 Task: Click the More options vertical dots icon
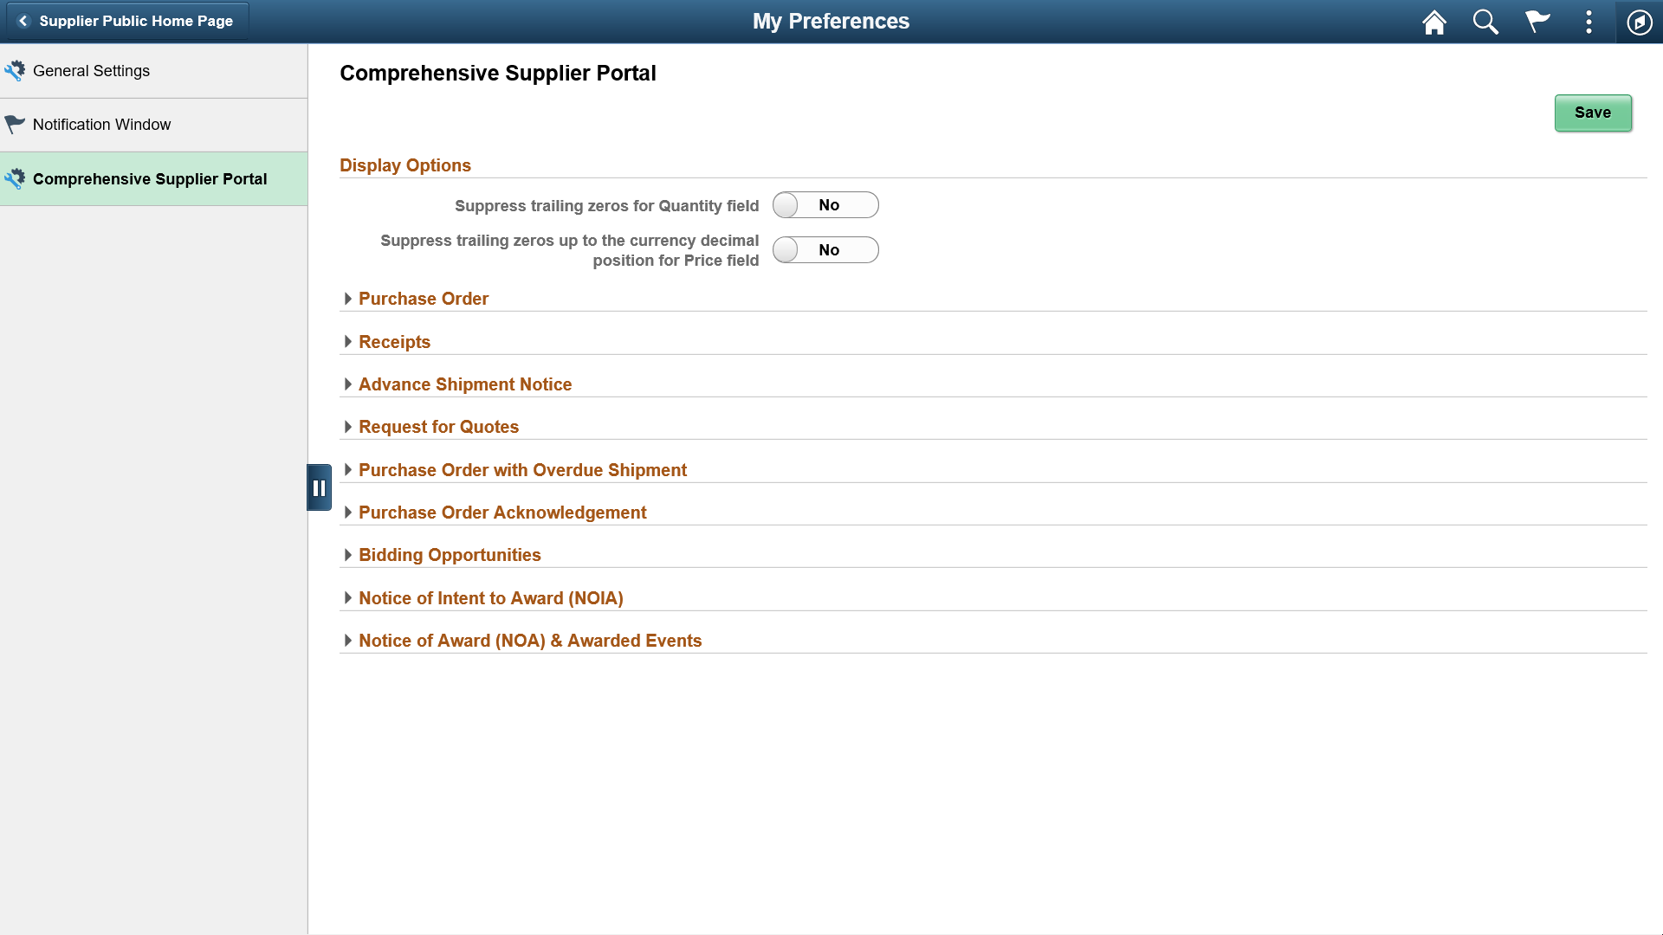click(1589, 22)
